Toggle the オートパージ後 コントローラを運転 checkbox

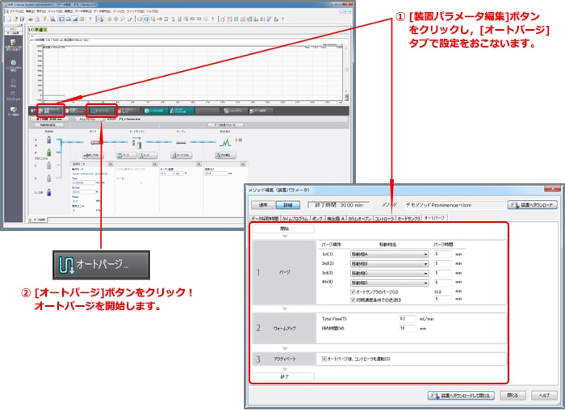324,359
